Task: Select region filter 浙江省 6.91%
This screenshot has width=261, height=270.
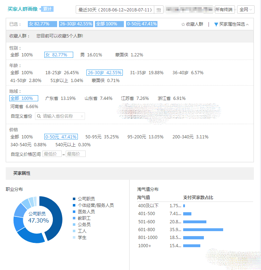Action: coord(171,98)
